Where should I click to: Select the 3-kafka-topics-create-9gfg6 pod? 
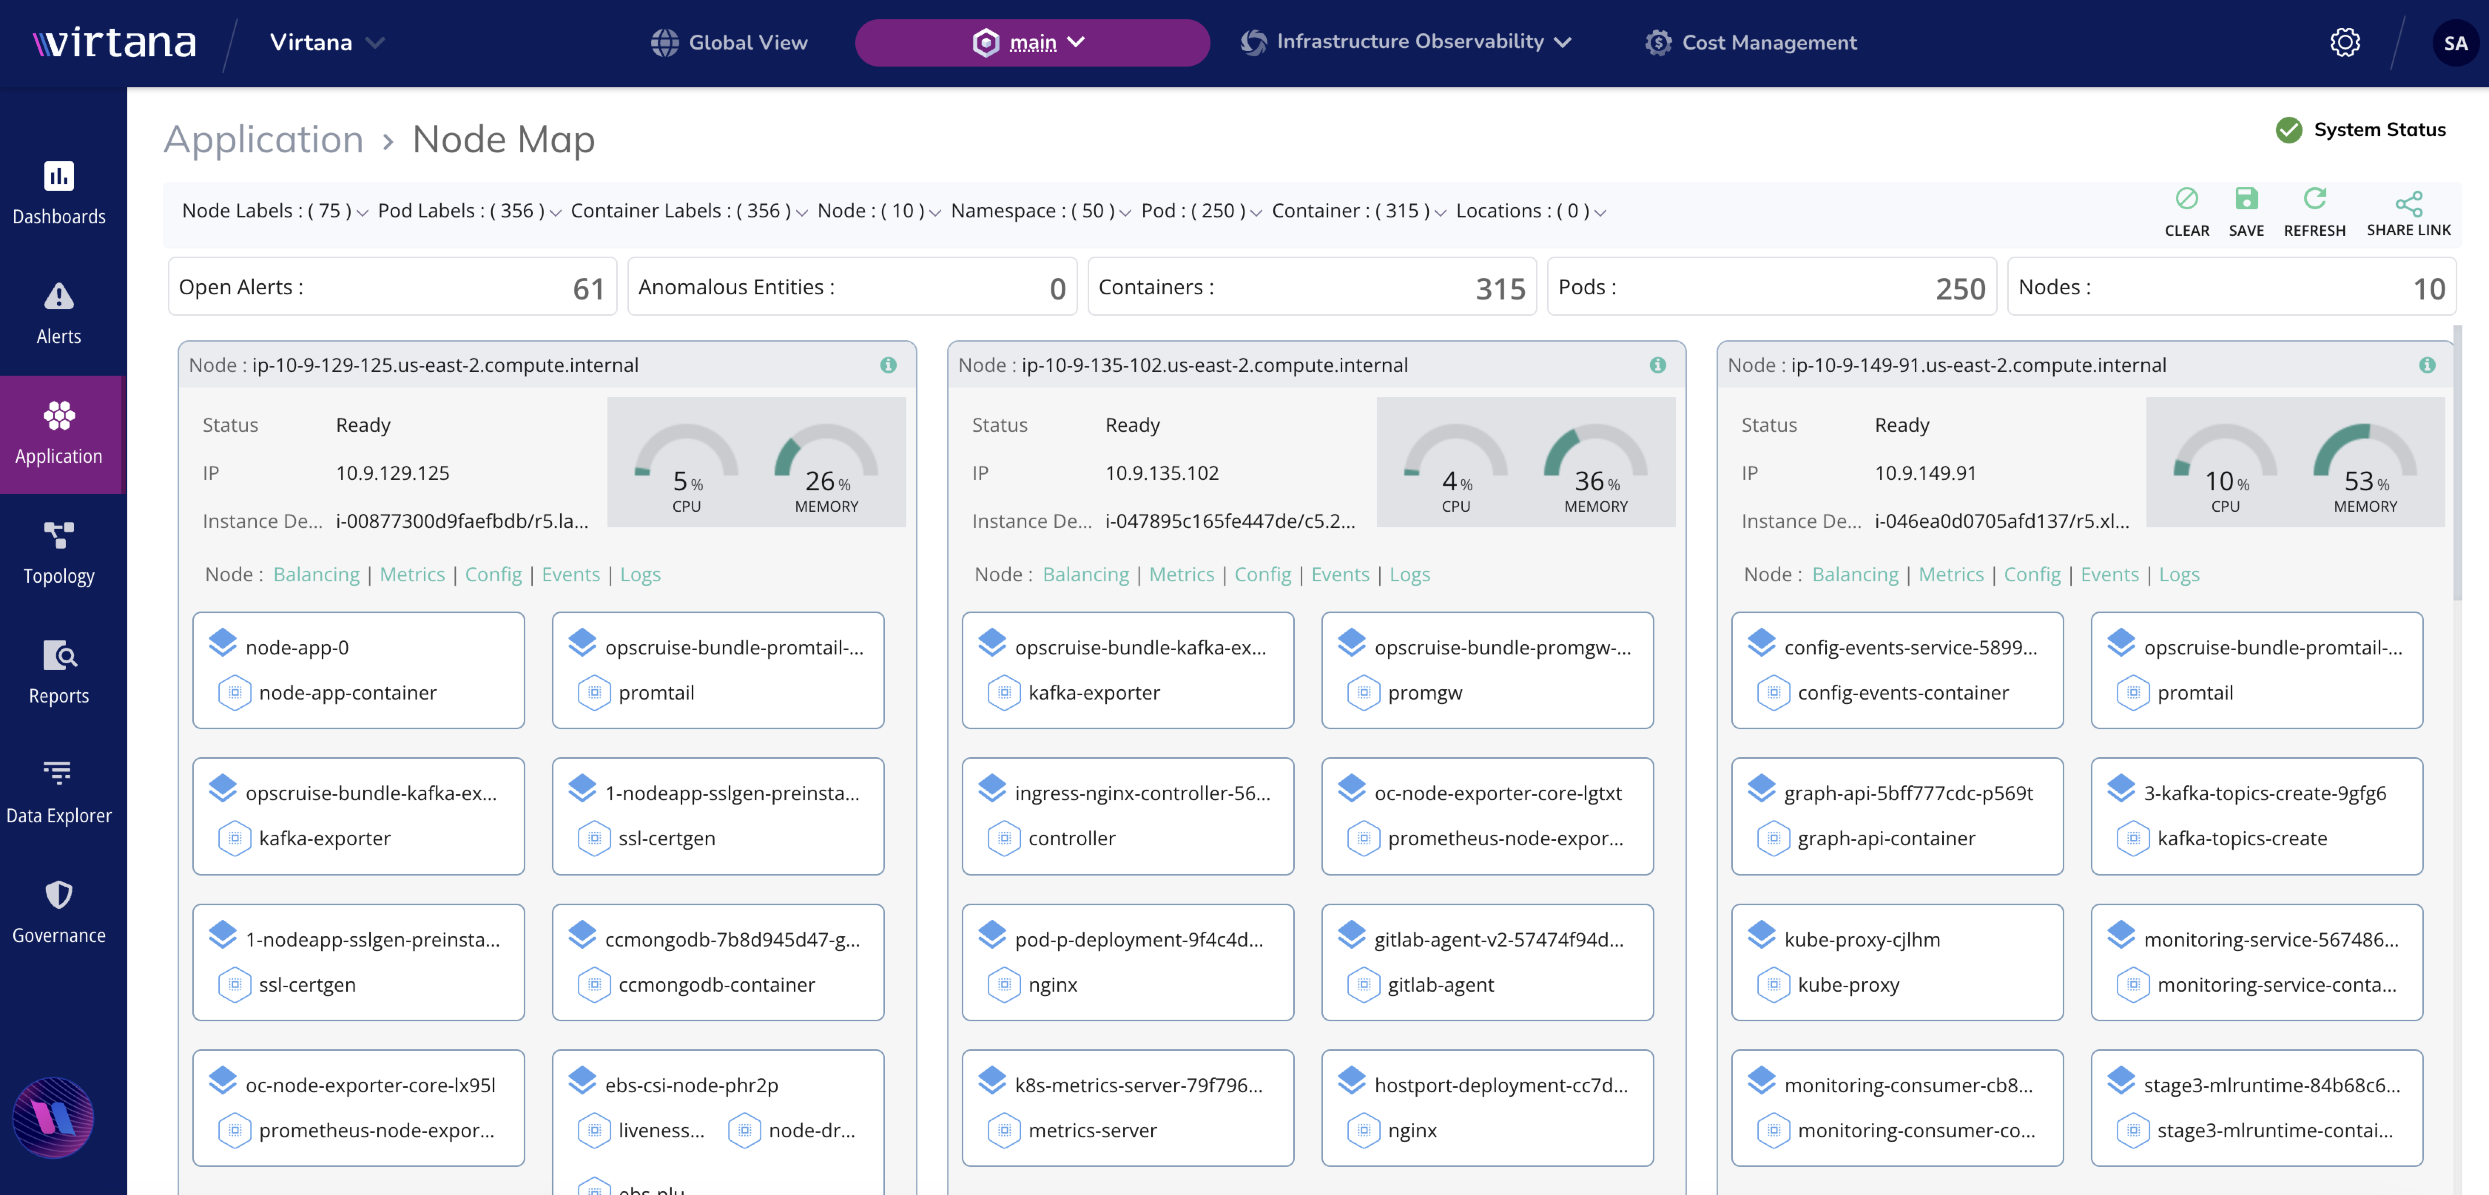(x=2256, y=816)
